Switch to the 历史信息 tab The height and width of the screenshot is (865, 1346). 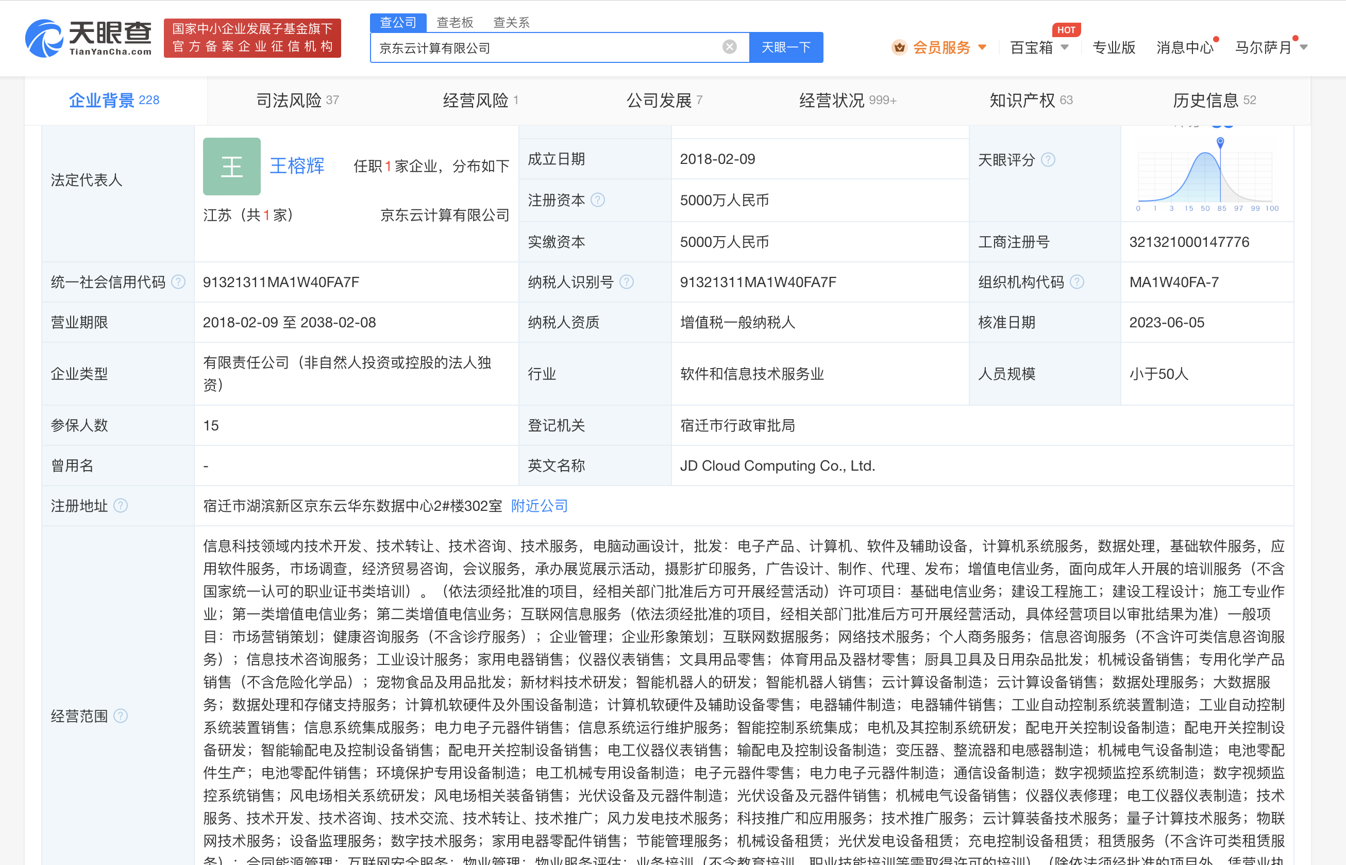(x=1215, y=101)
